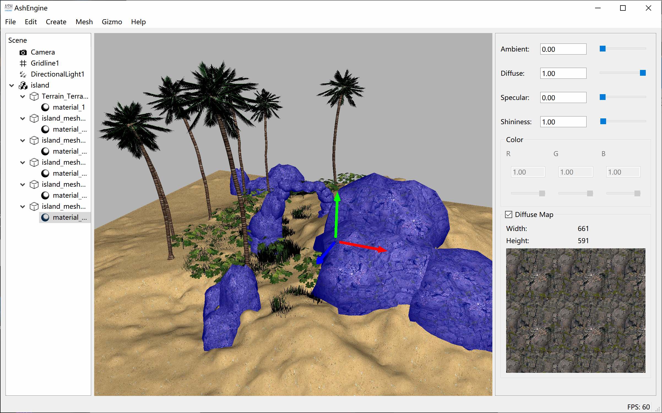The width and height of the screenshot is (662, 413).
Task: Click the Ambient value input field
Action: tap(563, 49)
